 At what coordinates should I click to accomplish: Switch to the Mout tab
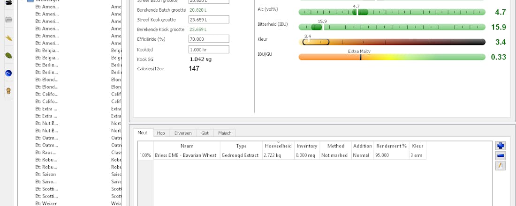(x=143, y=133)
